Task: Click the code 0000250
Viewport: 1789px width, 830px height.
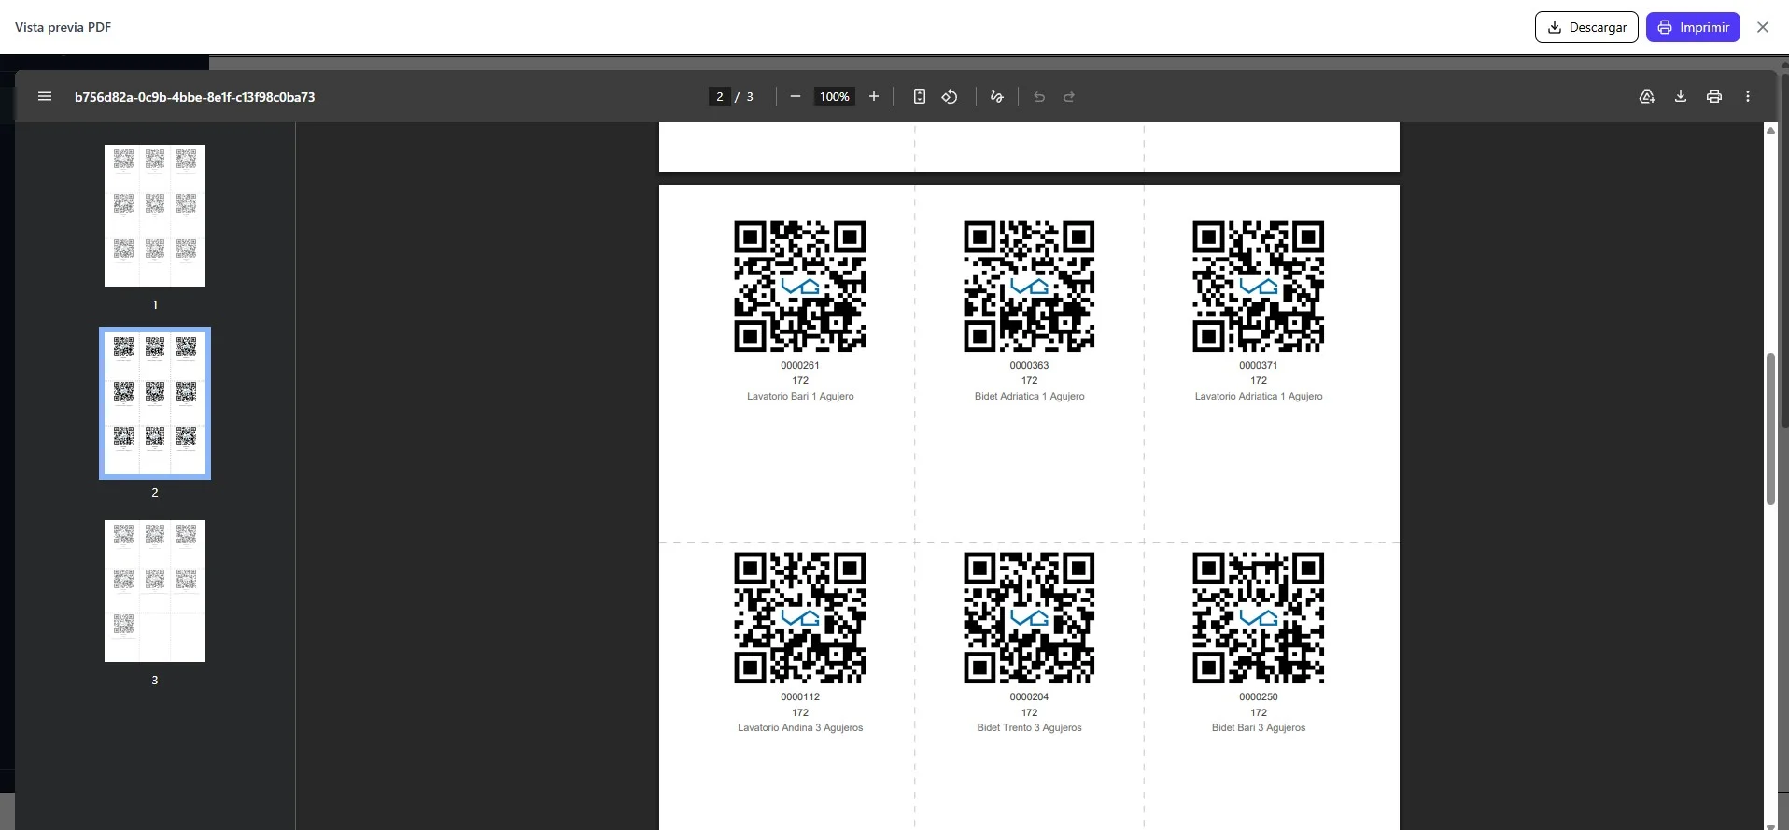Action: [x=1259, y=697]
